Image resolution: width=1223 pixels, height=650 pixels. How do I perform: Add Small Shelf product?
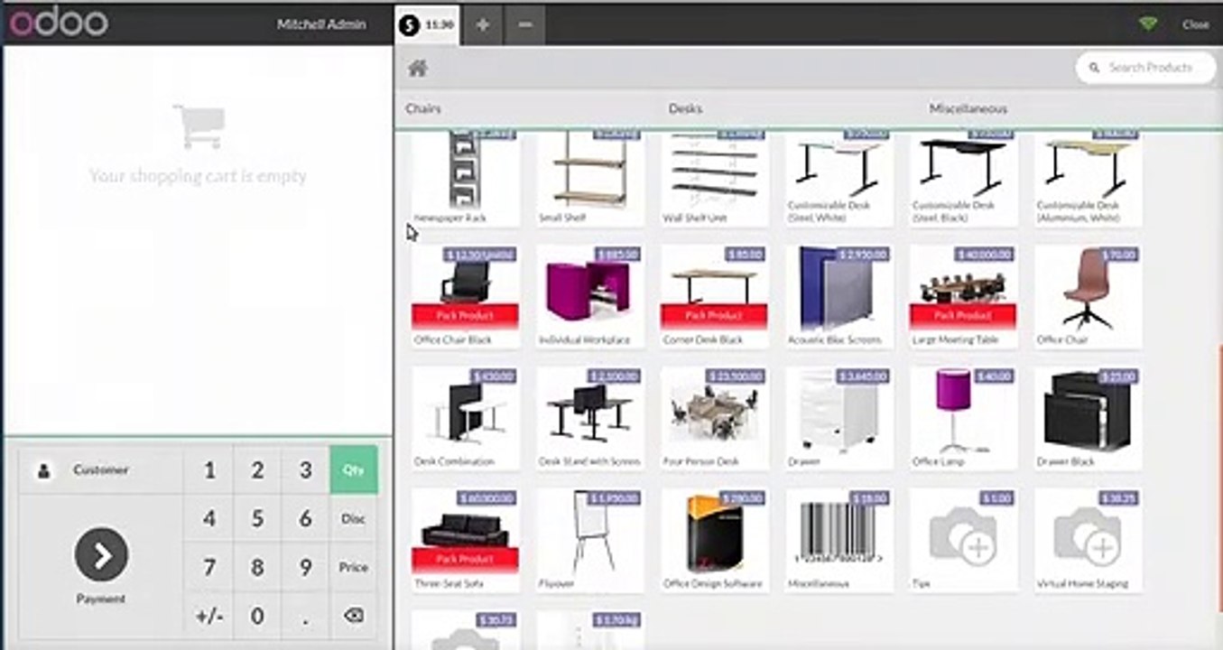click(590, 178)
